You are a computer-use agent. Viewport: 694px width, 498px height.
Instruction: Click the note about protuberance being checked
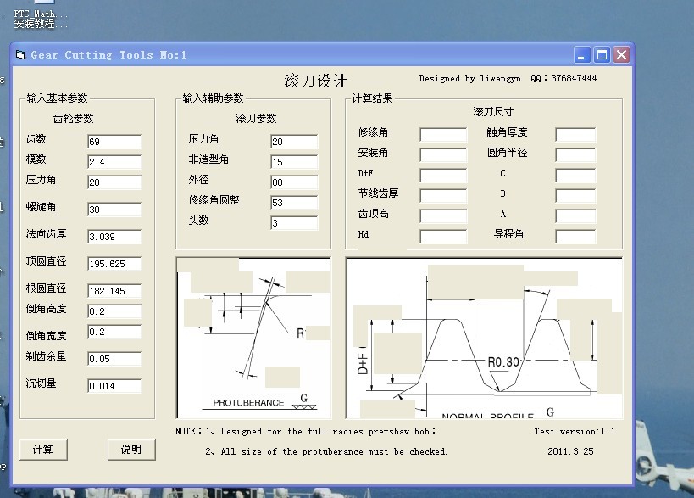(x=325, y=451)
